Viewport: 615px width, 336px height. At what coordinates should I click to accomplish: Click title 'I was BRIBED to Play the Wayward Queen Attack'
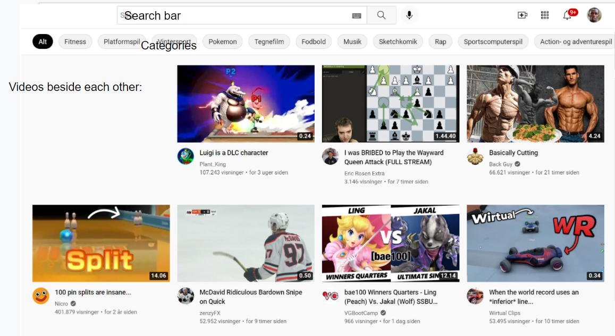click(394, 157)
